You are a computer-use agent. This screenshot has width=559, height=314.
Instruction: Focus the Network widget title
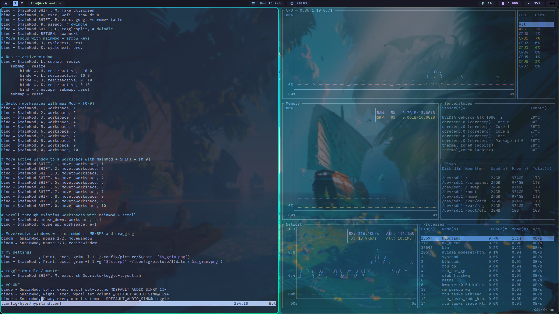294,224
